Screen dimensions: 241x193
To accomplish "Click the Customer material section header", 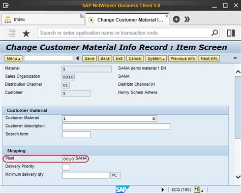I will tap(115, 110).
